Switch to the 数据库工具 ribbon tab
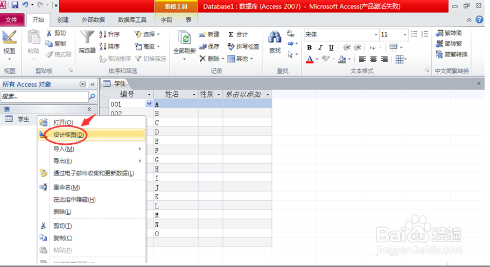Screen dimensions: 490x267 click(132, 20)
